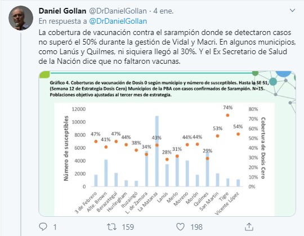Expand the tweet options chevron menu
This screenshot has width=304, height=236.
[x=292, y=10]
